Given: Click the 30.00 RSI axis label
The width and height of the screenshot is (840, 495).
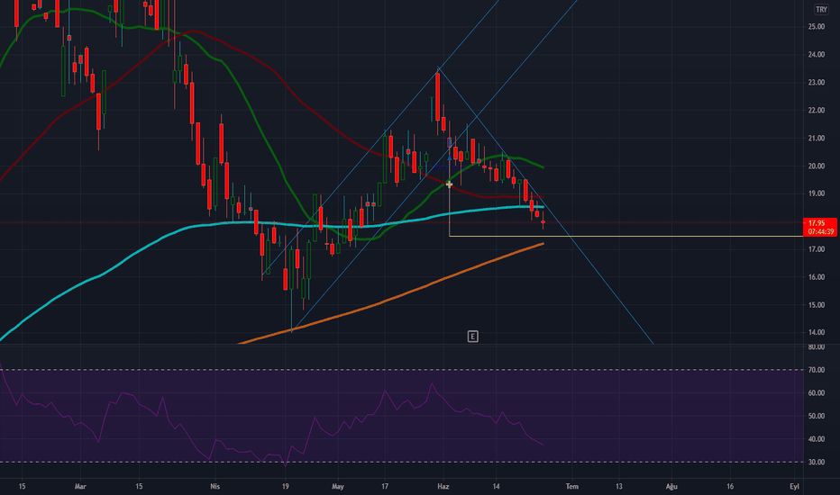Looking at the screenshot, I should (x=817, y=462).
